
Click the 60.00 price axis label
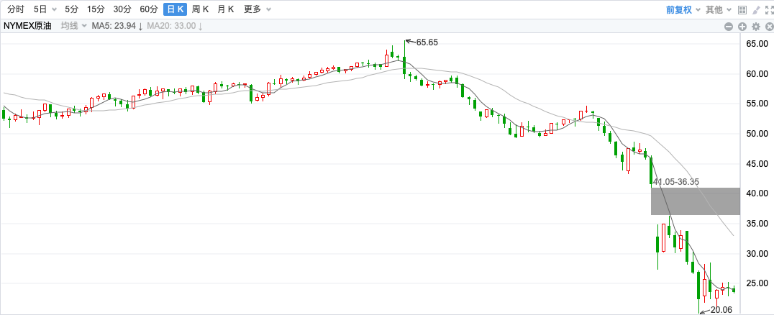click(757, 73)
